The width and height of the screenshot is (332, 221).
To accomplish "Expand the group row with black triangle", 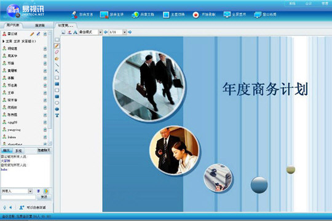I will click(x=4, y=41).
